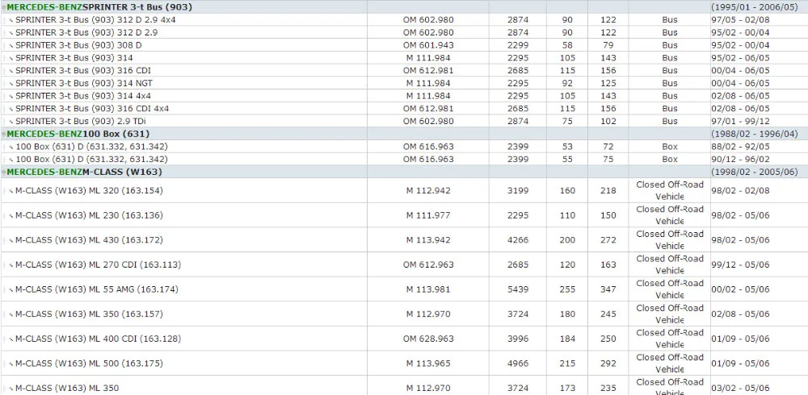Click engine code M 112.942
This screenshot has height=395, width=808.
click(x=428, y=191)
